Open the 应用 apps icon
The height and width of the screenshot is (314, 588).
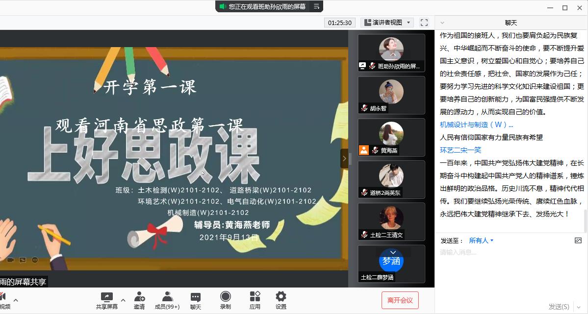pyautogui.click(x=255, y=297)
